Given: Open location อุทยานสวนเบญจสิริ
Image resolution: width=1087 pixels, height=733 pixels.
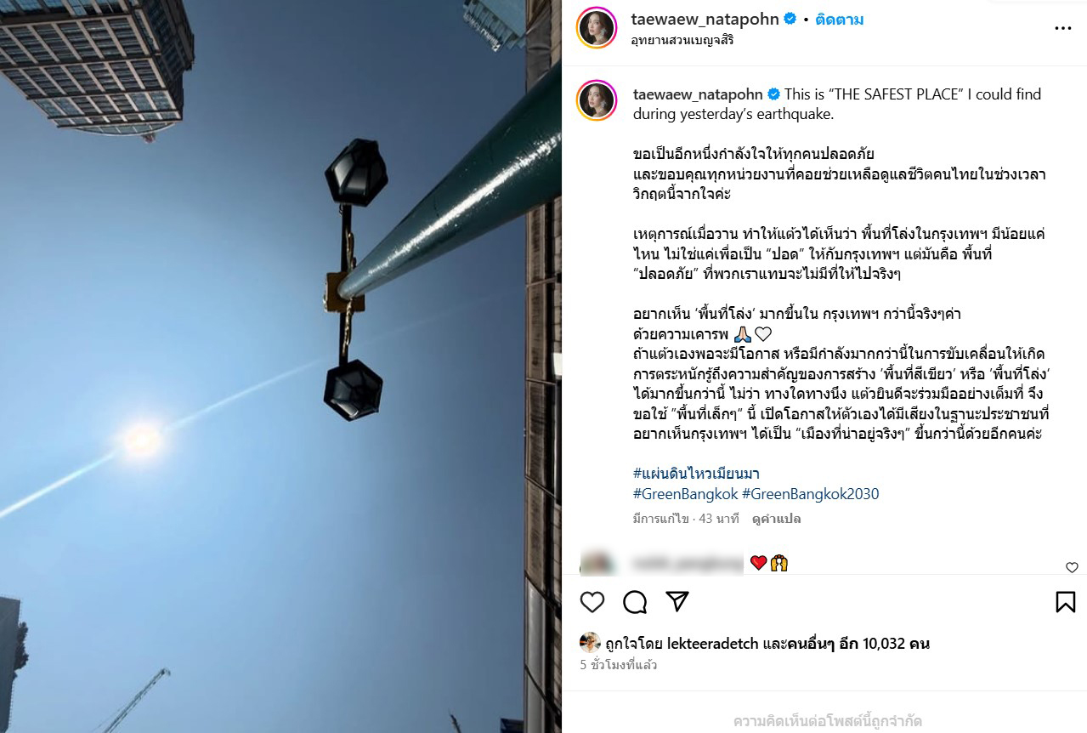Looking at the screenshot, I should [682, 40].
